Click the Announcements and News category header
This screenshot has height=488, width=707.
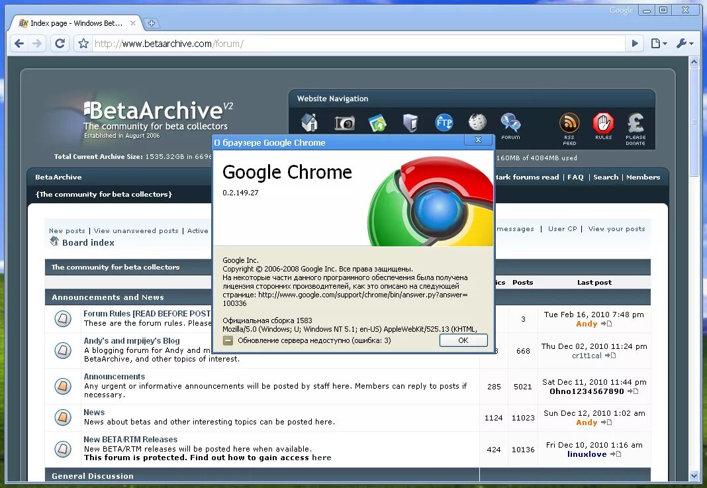108,297
